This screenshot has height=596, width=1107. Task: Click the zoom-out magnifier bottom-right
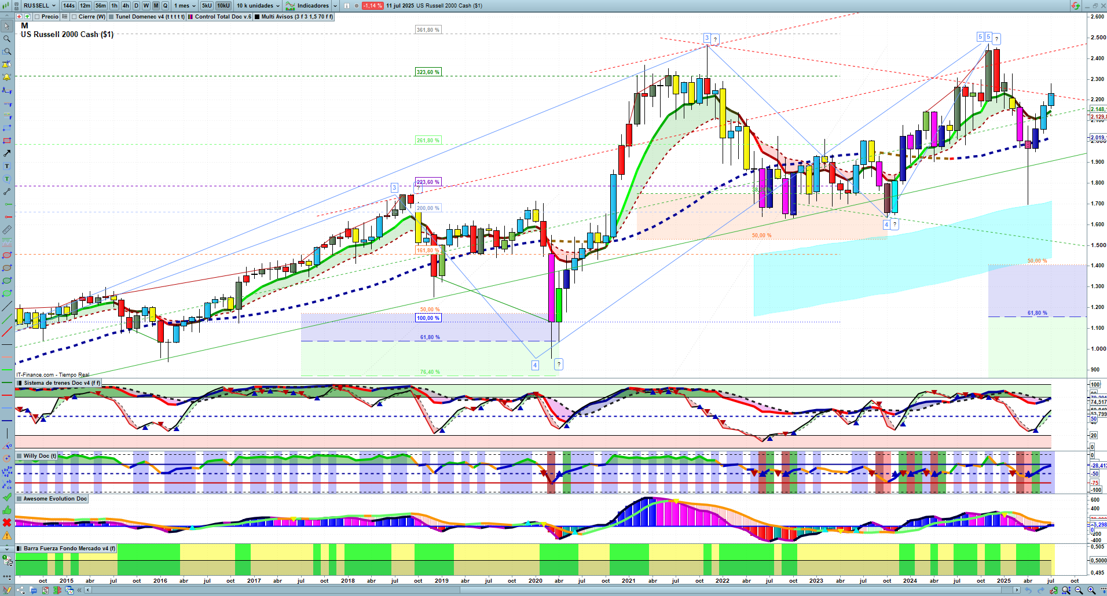point(1079,590)
